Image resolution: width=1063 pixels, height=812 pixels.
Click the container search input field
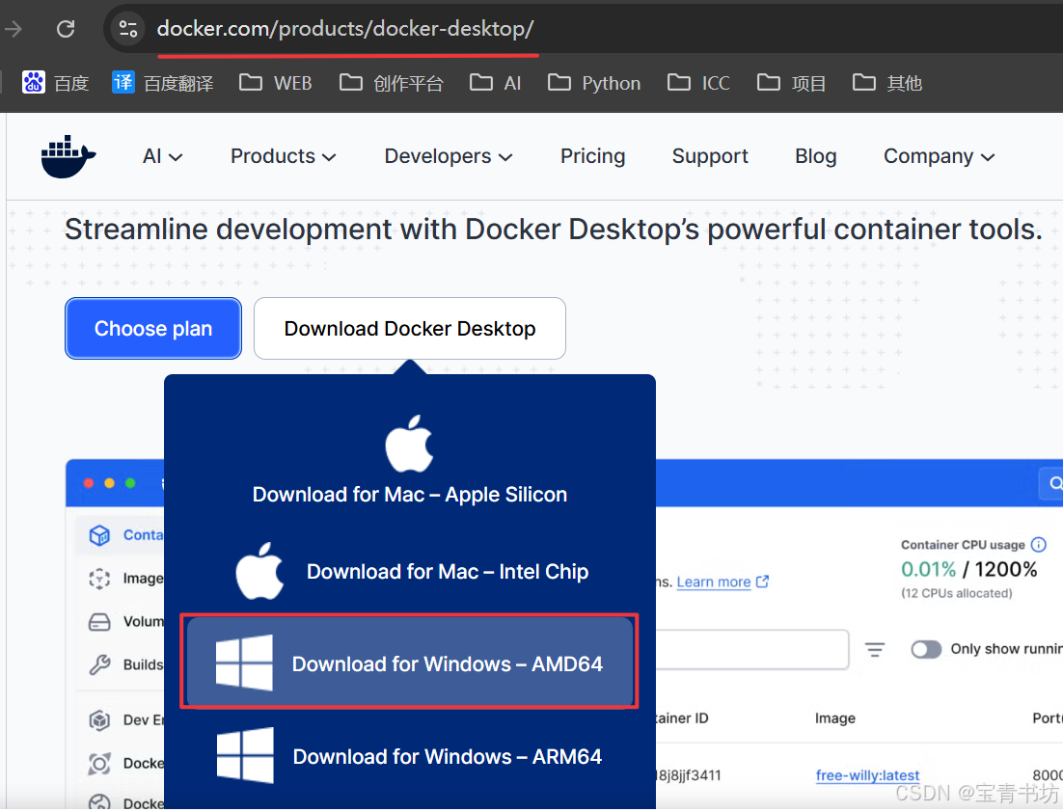coord(751,649)
